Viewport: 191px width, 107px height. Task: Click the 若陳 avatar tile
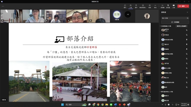pyautogui.click(x=117, y=15)
